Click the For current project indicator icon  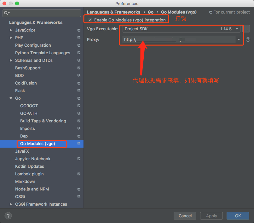pyautogui.click(x=211, y=12)
